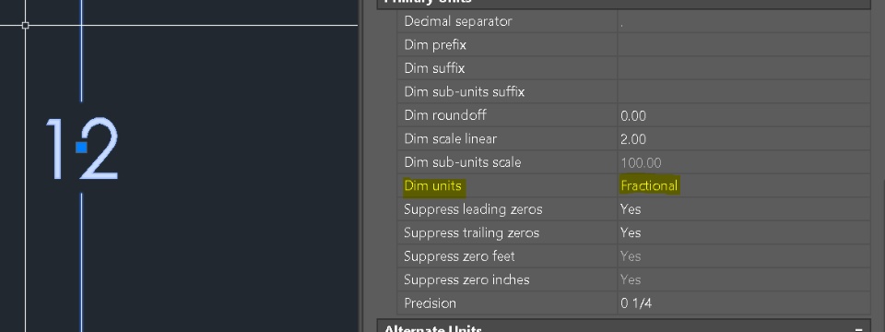Select the dimension text 12 in drawing
885x332 pixels.
click(82, 148)
